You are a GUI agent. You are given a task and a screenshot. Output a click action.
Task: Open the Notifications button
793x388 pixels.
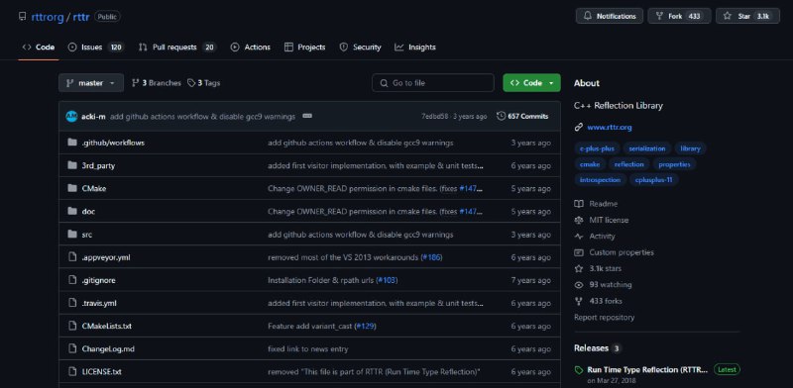click(x=610, y=16)
